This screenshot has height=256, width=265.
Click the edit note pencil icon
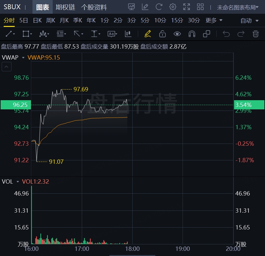[x=145, y=7]
